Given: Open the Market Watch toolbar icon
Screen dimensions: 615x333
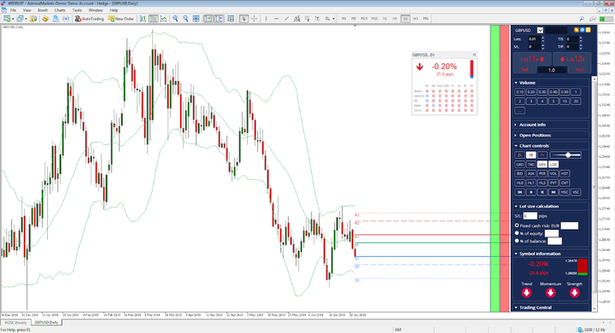Looking at the screenshot, I should click(x=33, y=19).
